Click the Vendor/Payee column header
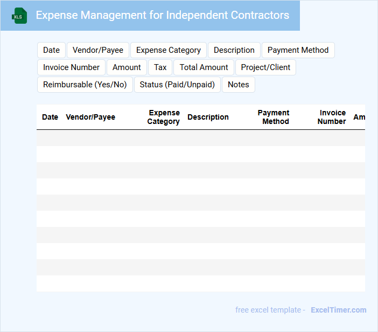 click(90, 117)
